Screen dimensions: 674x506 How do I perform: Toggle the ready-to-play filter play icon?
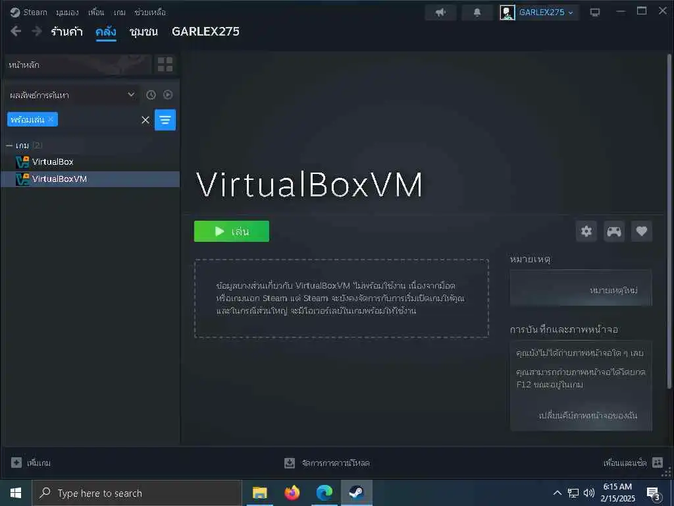(168, 95)
